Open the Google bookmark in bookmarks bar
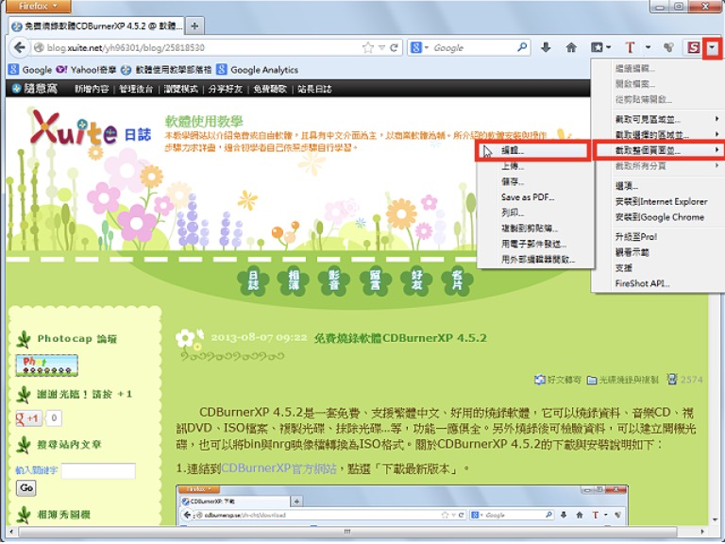 click(x=30, y=70)
